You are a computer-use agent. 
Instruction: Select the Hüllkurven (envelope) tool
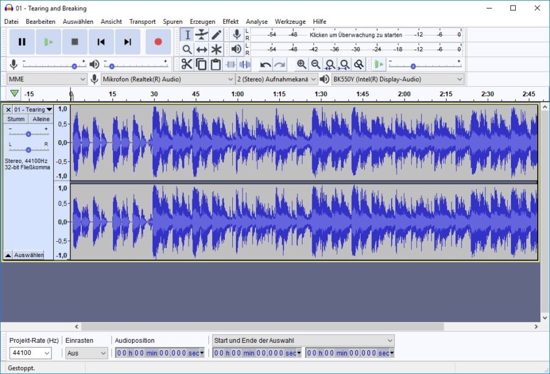click(x=201, y=35)
